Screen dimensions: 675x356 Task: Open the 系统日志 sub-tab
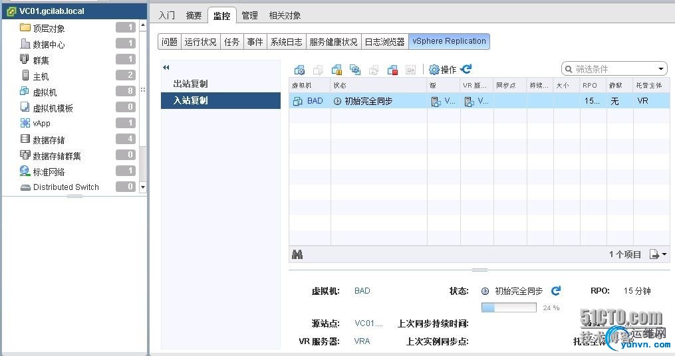[x=286, y=42]
